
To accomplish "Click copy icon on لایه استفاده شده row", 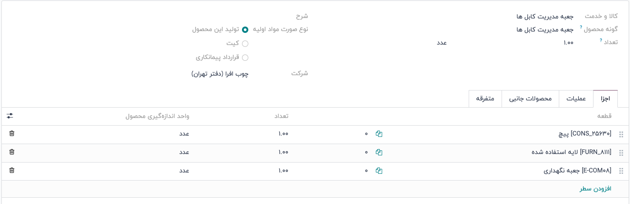I will point(379,152).
